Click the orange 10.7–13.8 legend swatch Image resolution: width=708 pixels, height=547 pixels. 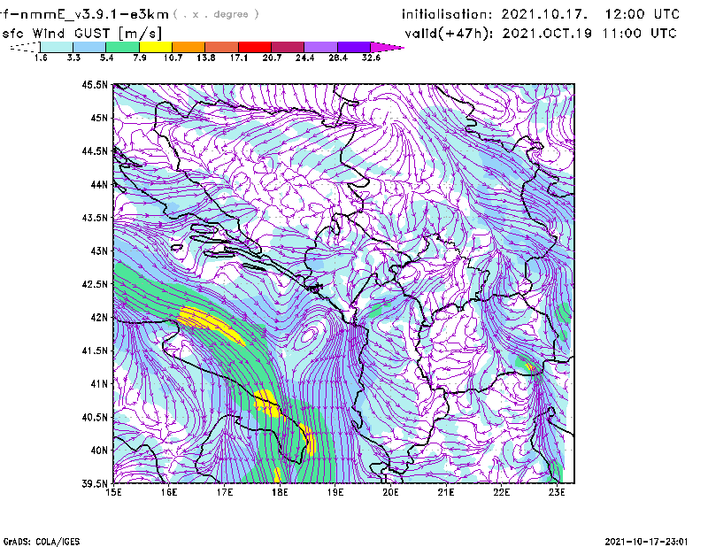189,47
